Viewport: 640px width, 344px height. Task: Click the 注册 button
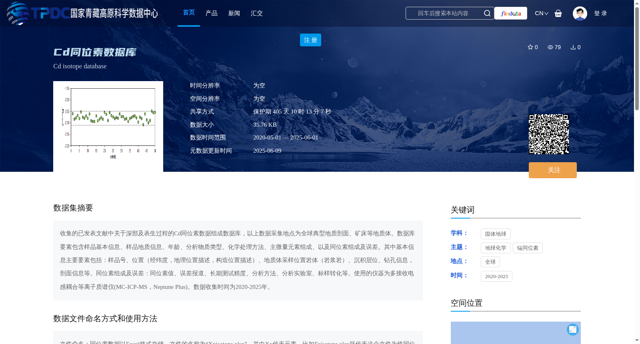tap(310, 40)
